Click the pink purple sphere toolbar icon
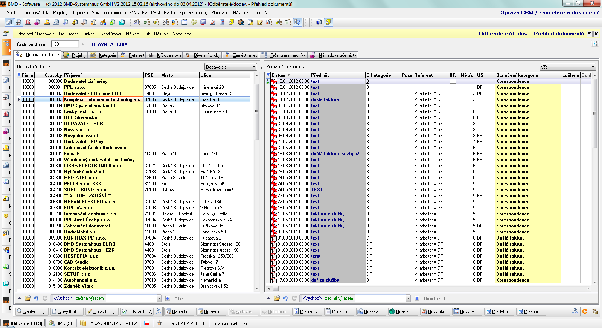The width and height of the screenshot is (602, 328). [37, 22]
